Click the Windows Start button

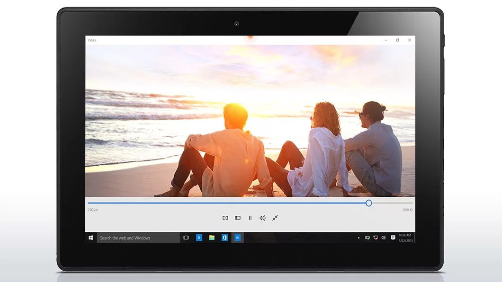click(x=91, y=238)
